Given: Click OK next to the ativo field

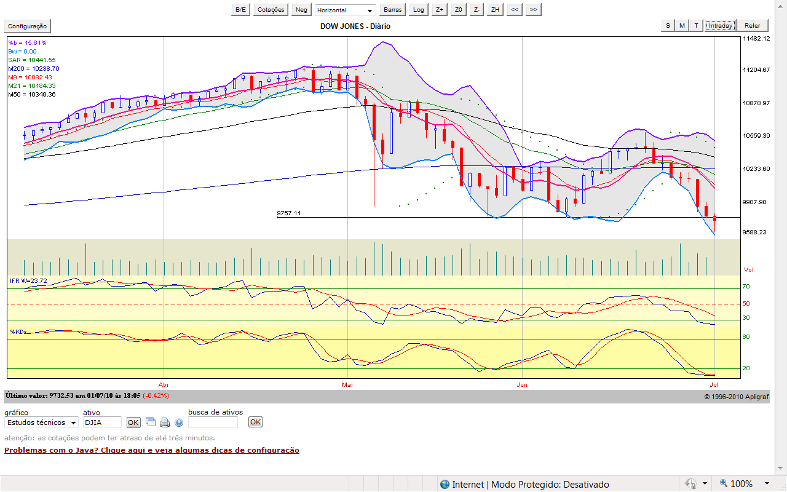Looking at the screenshot, I should (x=133, y=423).
